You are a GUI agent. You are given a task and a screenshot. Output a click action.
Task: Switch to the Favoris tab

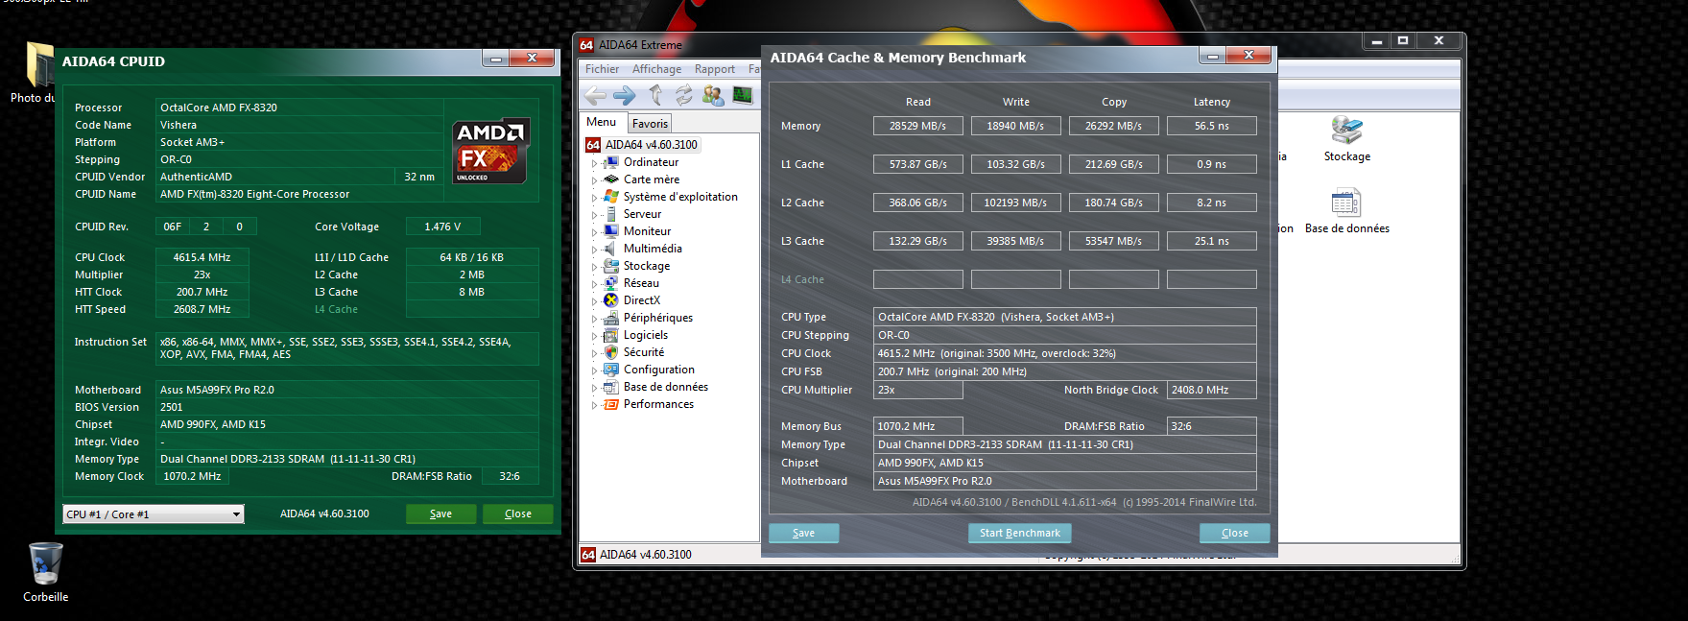tap(650, 124)
